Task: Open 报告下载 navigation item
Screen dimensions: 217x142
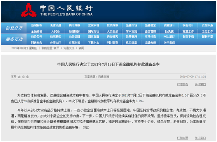Action: coord(188,37)
